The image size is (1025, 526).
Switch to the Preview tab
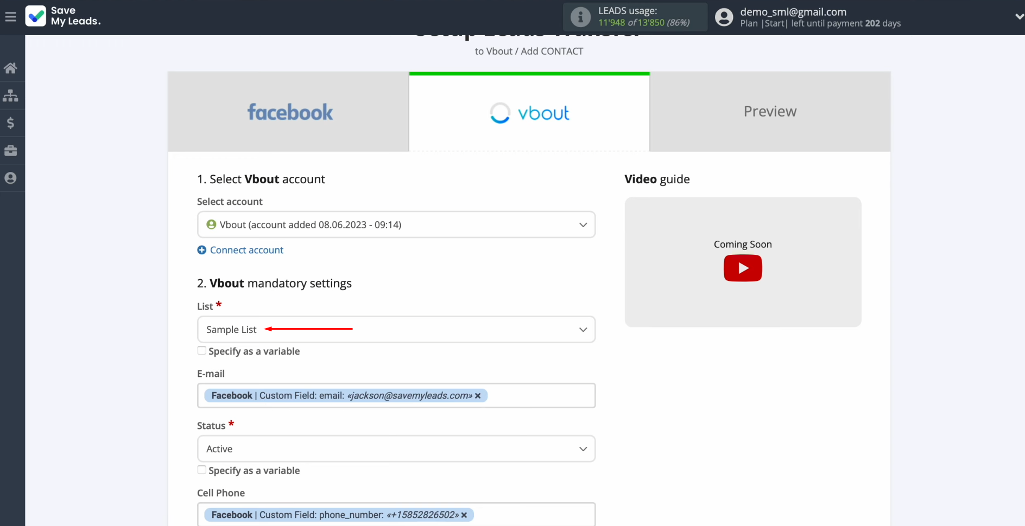[x=770, y=112]
